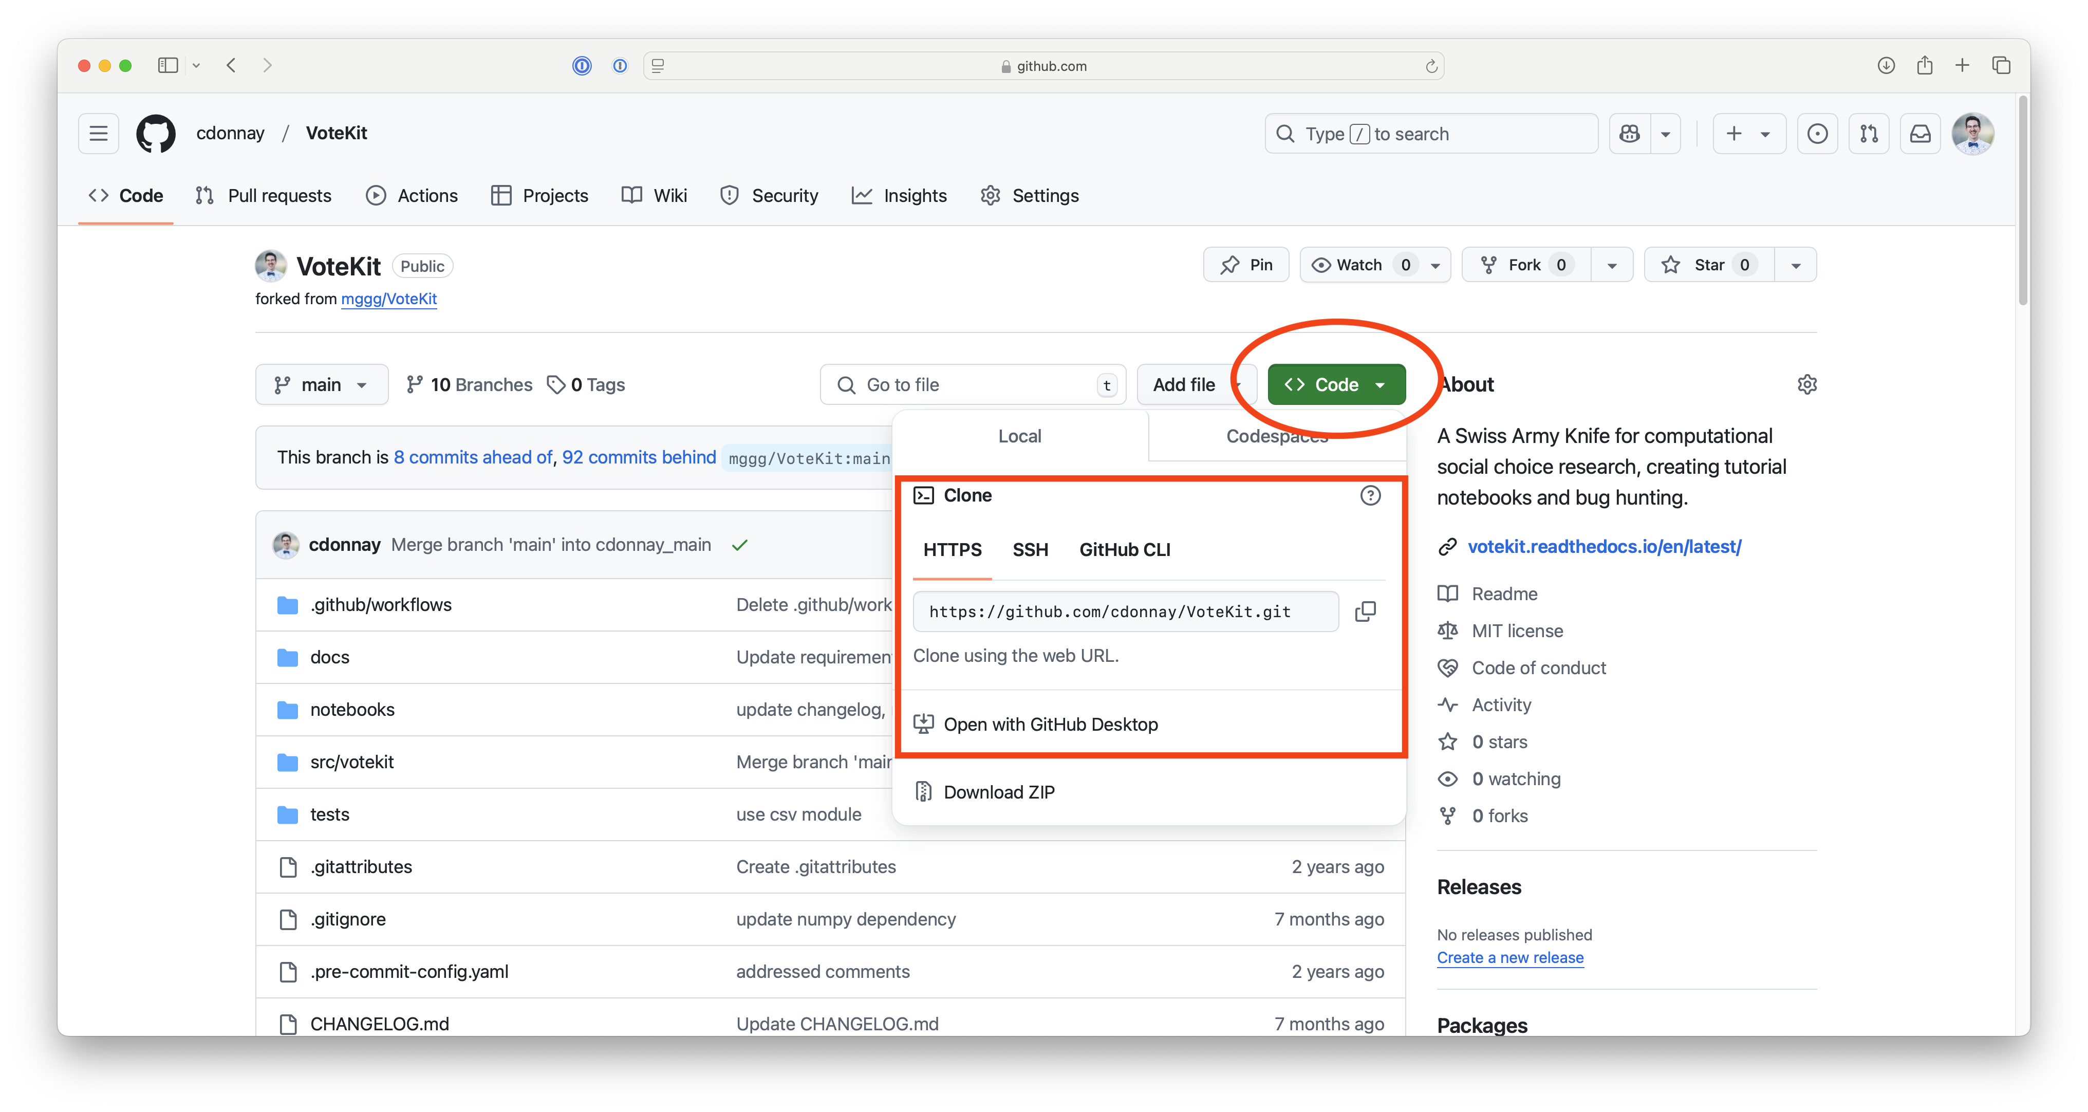Click cdonnay's avatar in the latest commit row

pyautogui.click(x=285, y=545)
